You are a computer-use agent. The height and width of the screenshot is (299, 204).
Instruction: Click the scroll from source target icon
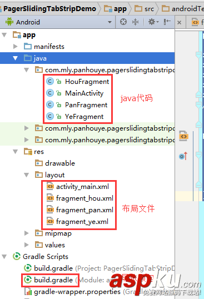[123, 22]
